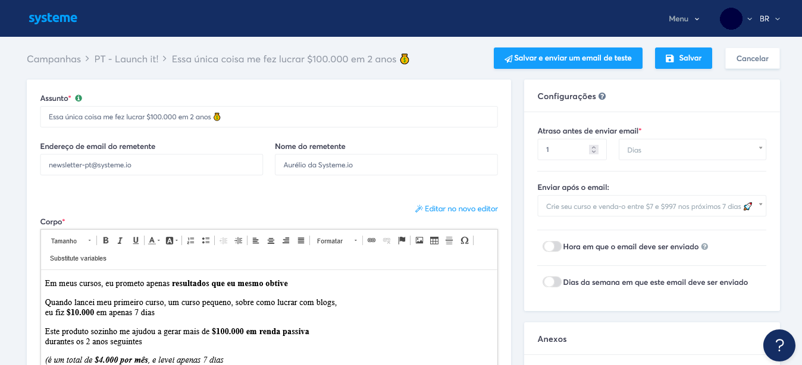Insert a numbered list
802x365 pixels.
click(190, 240)
